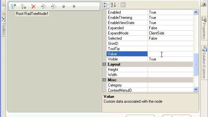Select the EnableTheming property's True value
The height and width of the screenshot is (117, 208).
click(152, 18)
